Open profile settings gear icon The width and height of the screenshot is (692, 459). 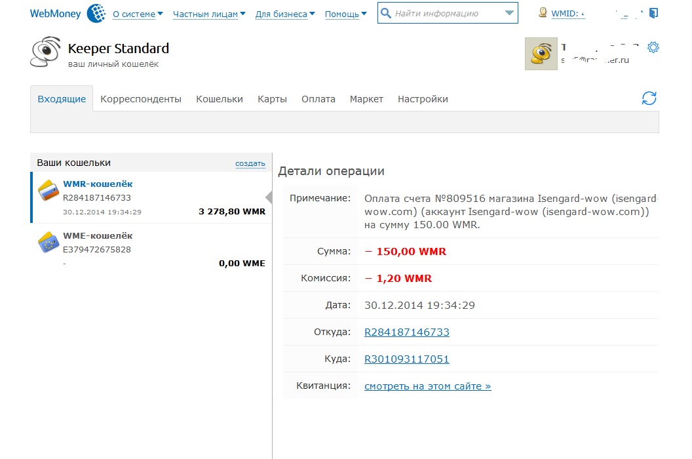coord(653,47)
